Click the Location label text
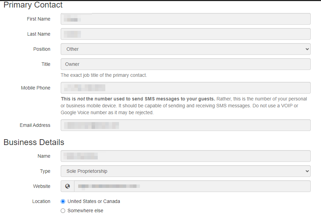The image size is (321, 216). click(x=41, y=201)
